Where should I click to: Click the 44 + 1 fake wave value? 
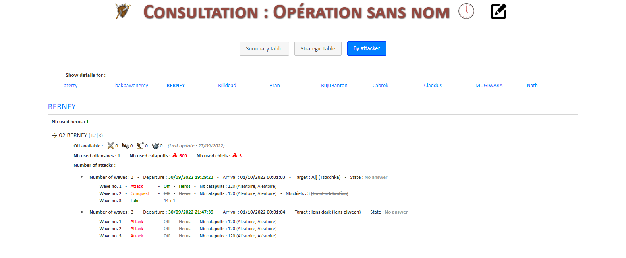tap(169, 201)
